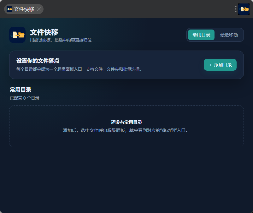Click the large 文件快移 app logo in the header

tap(17, 35)
